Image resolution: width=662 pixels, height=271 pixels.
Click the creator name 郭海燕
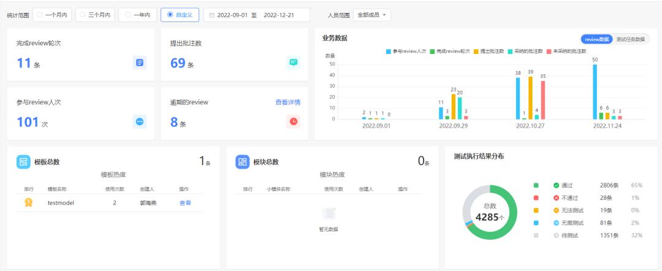coord(148,203)
